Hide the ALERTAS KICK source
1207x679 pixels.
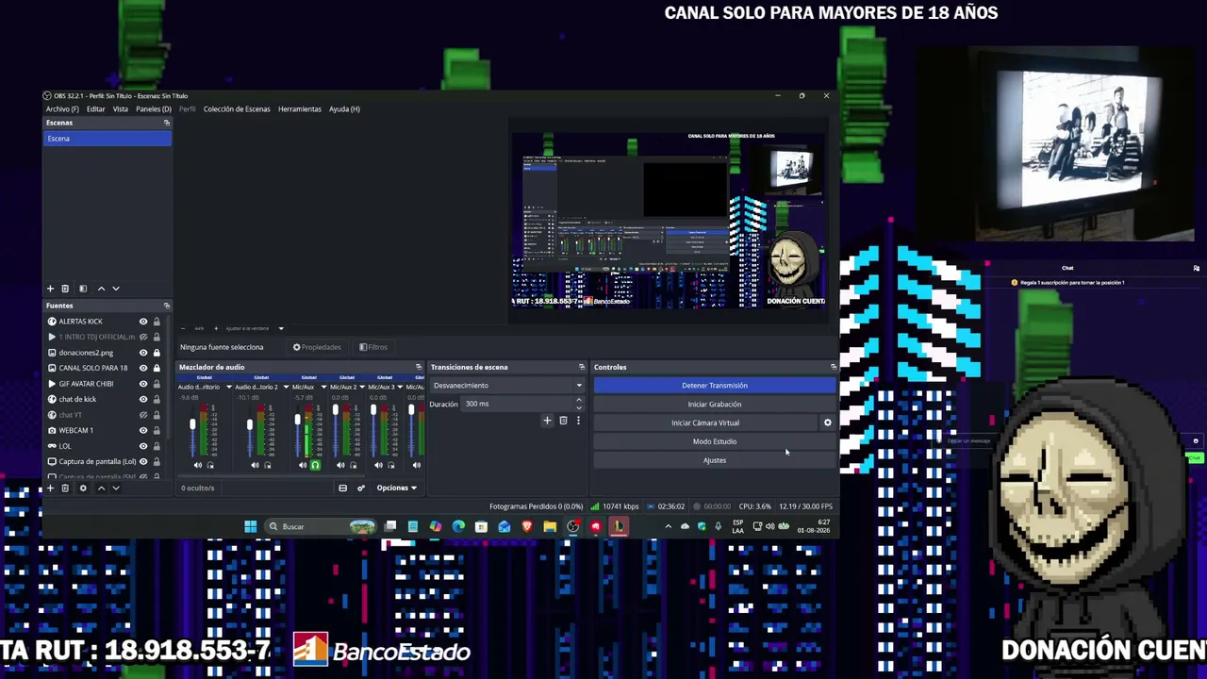[x=143, y=322]
